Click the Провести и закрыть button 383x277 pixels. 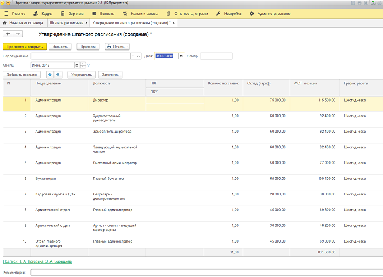[25, 47]
